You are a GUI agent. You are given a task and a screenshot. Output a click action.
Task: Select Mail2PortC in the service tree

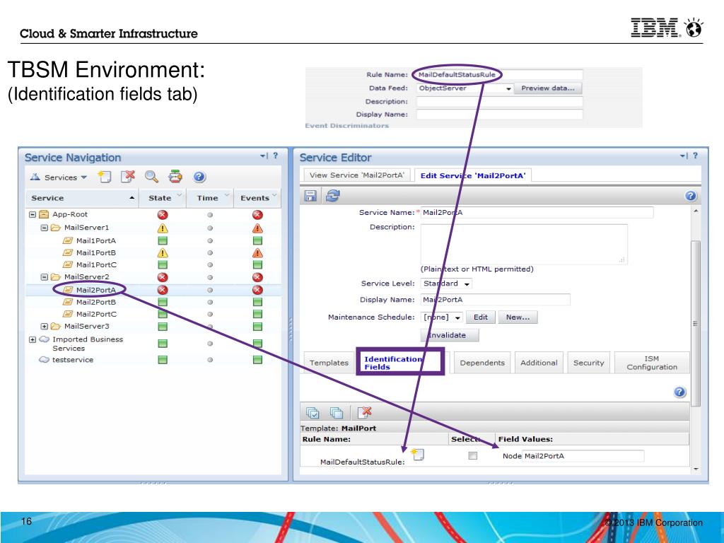(x=96, y=314)
